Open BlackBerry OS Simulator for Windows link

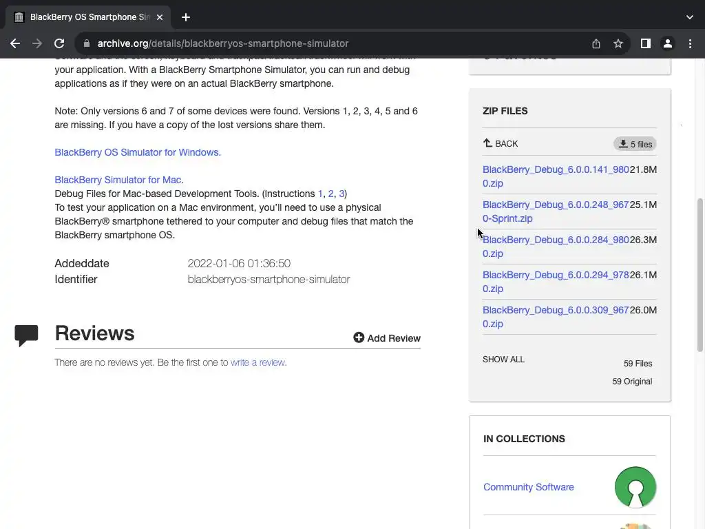(x=138, y=152)
